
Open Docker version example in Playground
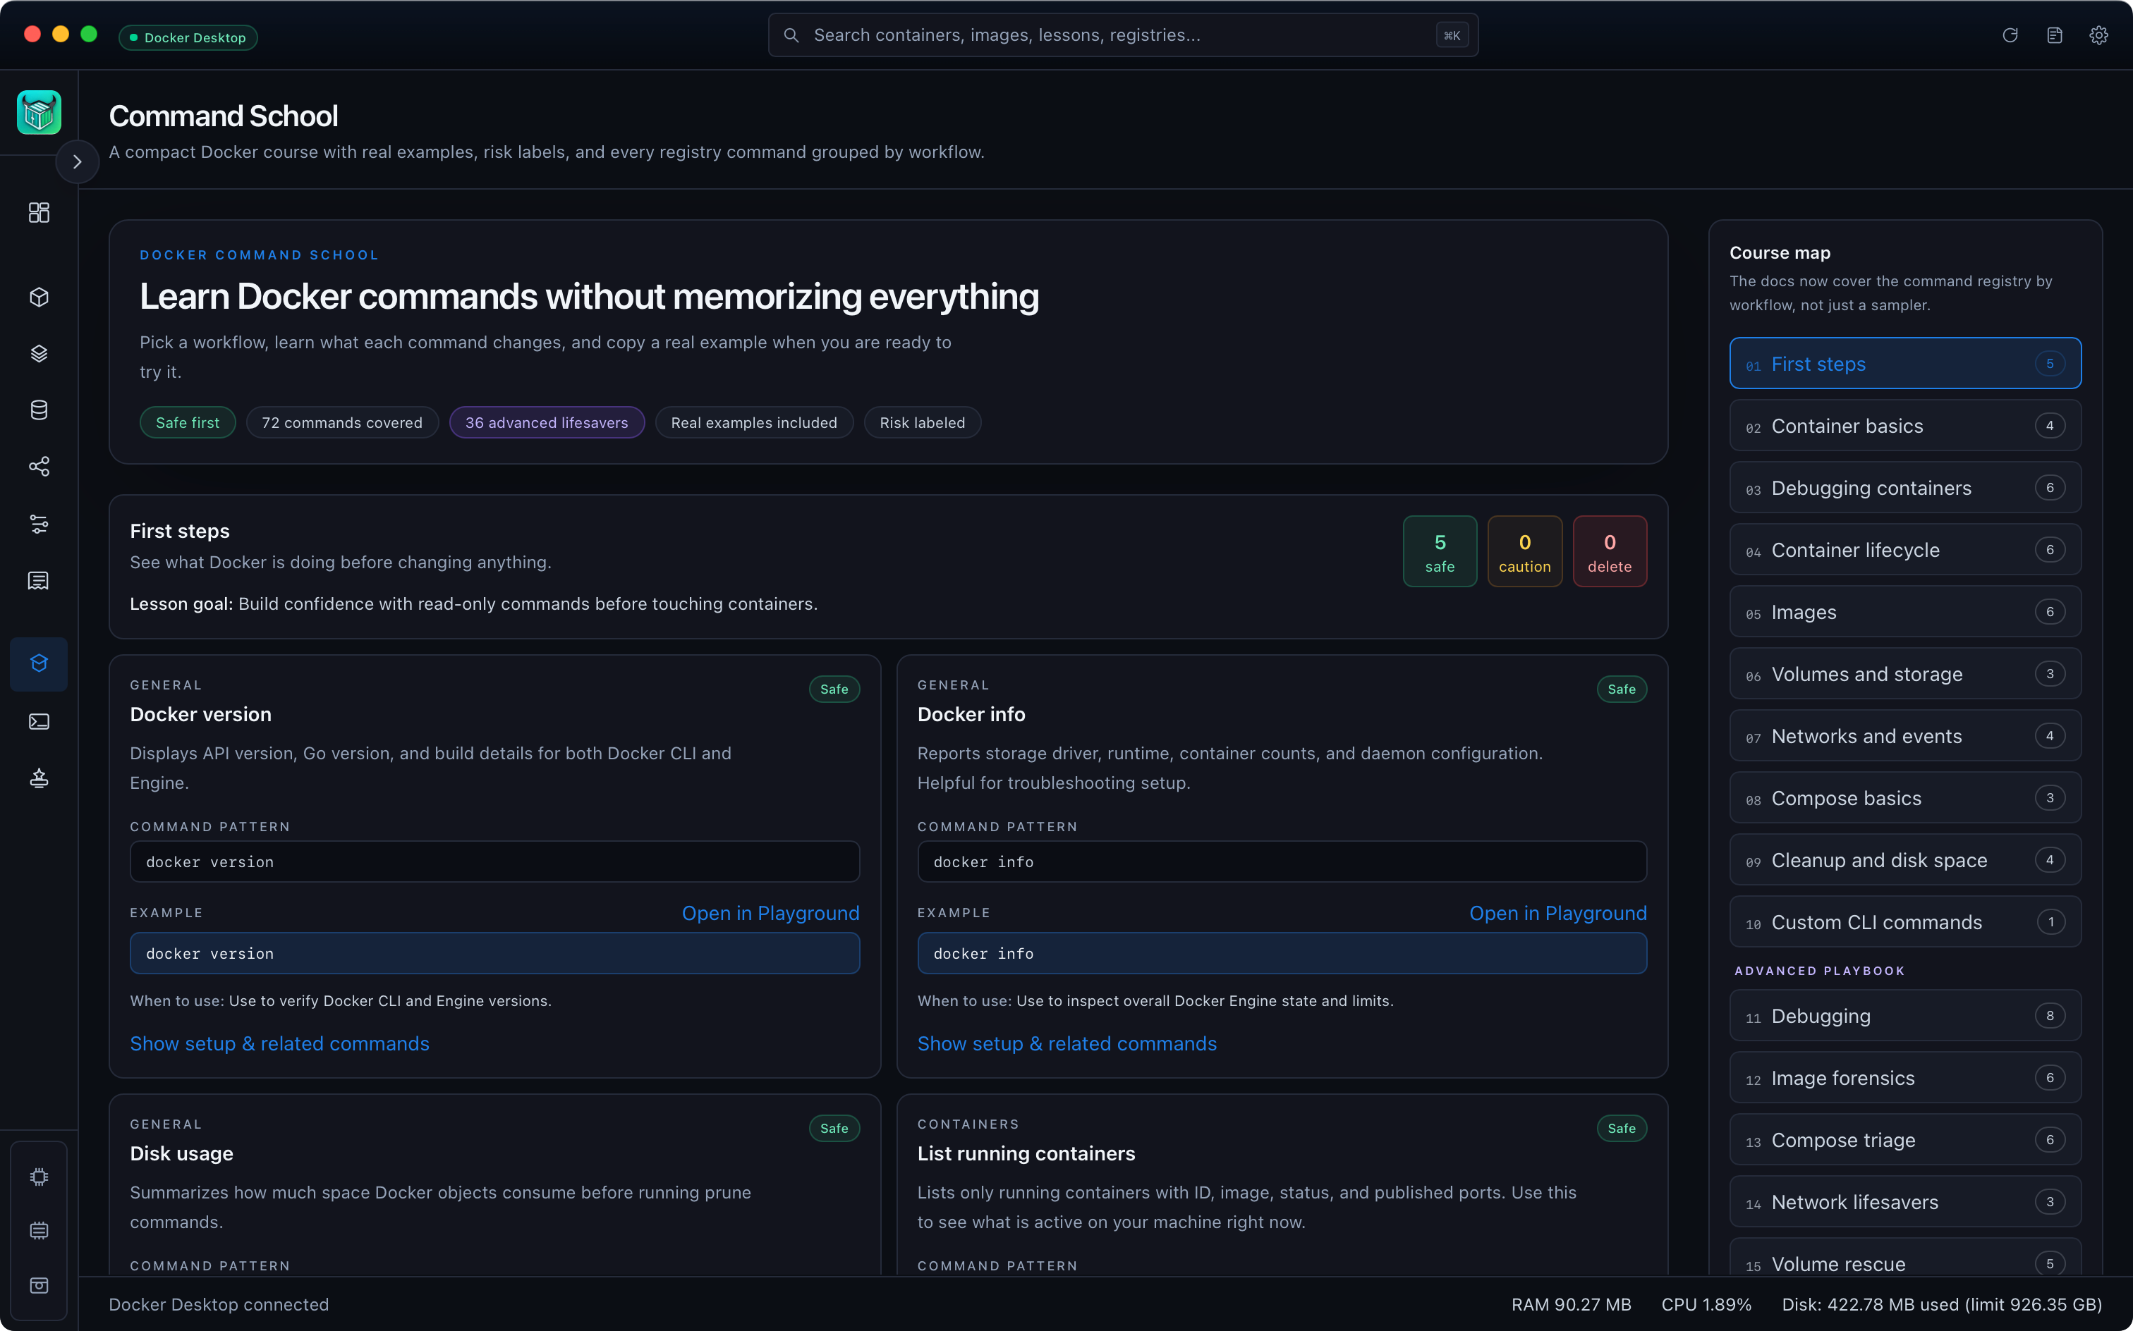pos(770,913)
